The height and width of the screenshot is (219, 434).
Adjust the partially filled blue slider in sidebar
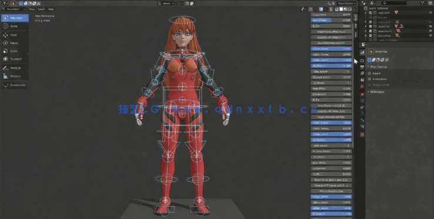pos(331,20)
